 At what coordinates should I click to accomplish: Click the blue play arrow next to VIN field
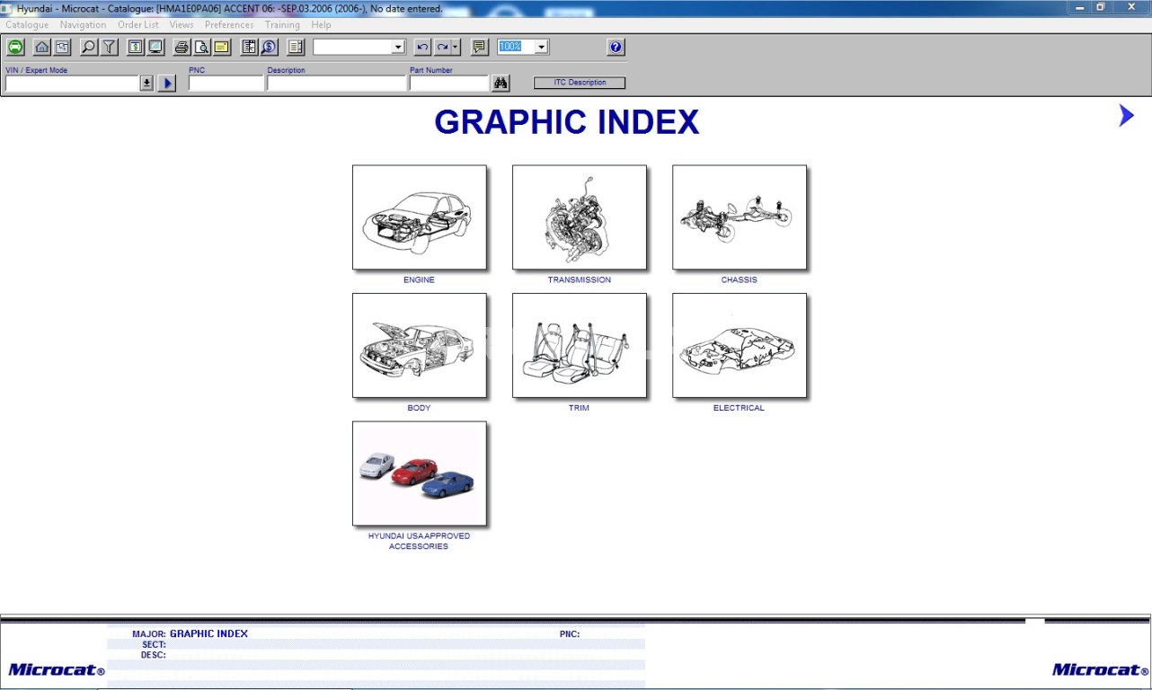(167, 84)
